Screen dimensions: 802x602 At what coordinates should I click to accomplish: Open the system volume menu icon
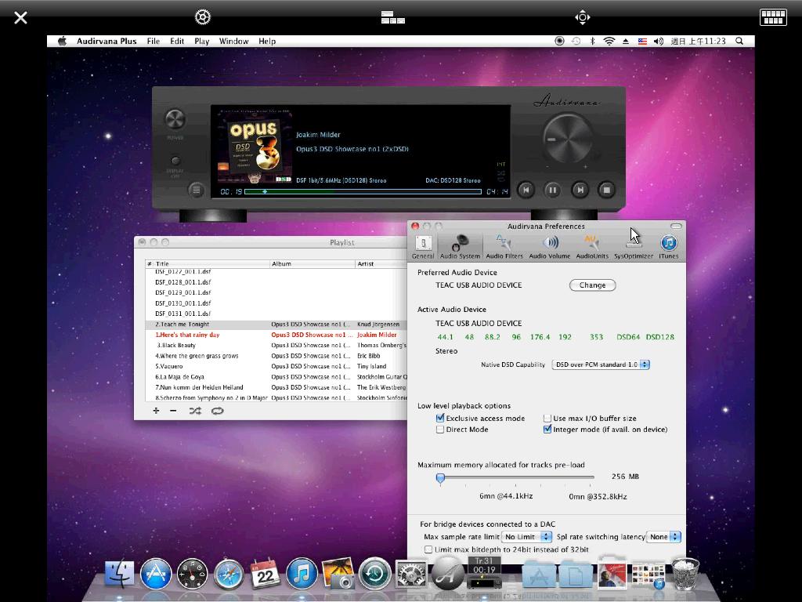658,41
